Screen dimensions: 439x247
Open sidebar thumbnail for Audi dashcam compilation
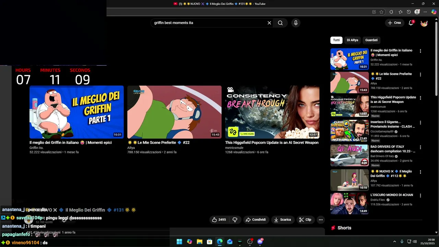tap(349, 155)
